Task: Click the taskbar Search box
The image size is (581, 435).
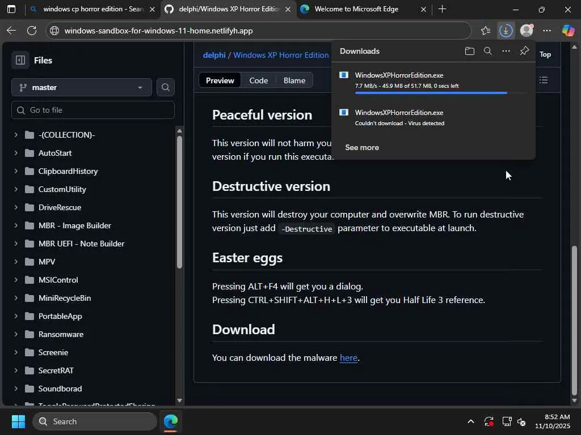Action: click(95, 421)
